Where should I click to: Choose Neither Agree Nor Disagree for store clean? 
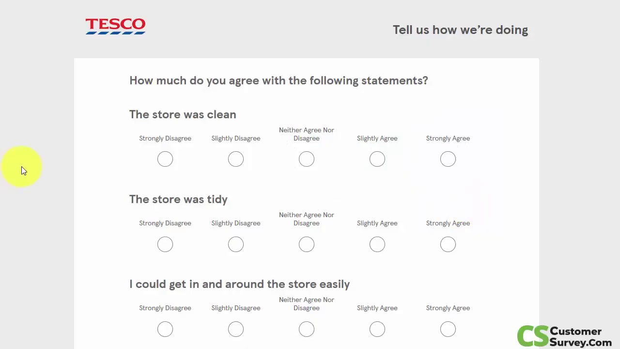tap(307, 159)
